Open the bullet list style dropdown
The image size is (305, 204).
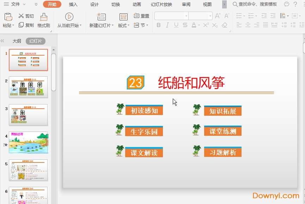pos(244,15)
